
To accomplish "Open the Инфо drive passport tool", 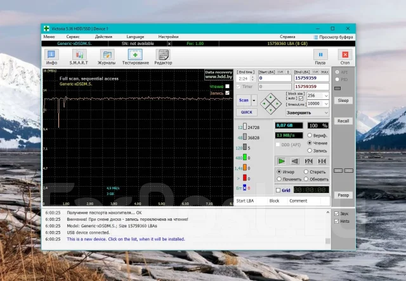I will (x=51, y=57).
